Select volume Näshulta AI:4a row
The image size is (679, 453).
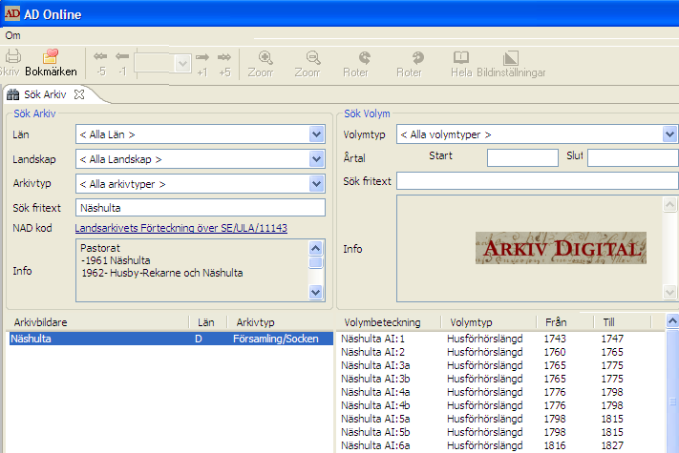tap(373, 391)
